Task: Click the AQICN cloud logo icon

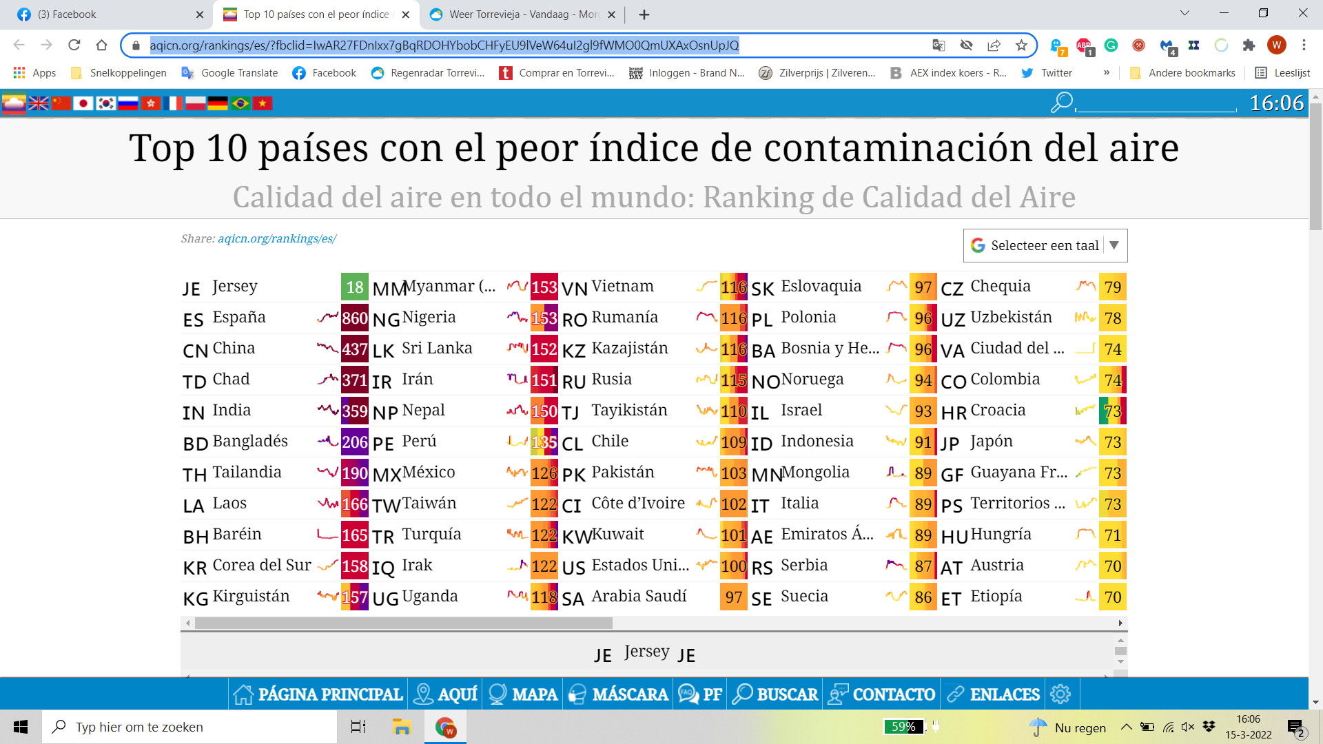Action: tap(14, 103)
